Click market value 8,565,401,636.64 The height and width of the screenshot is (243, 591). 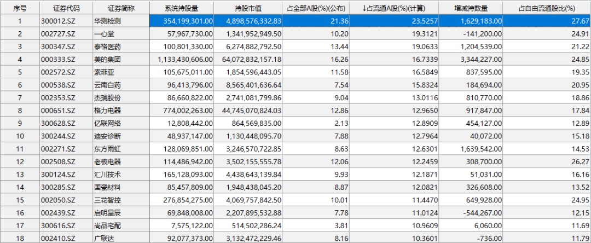coord(248,85)
